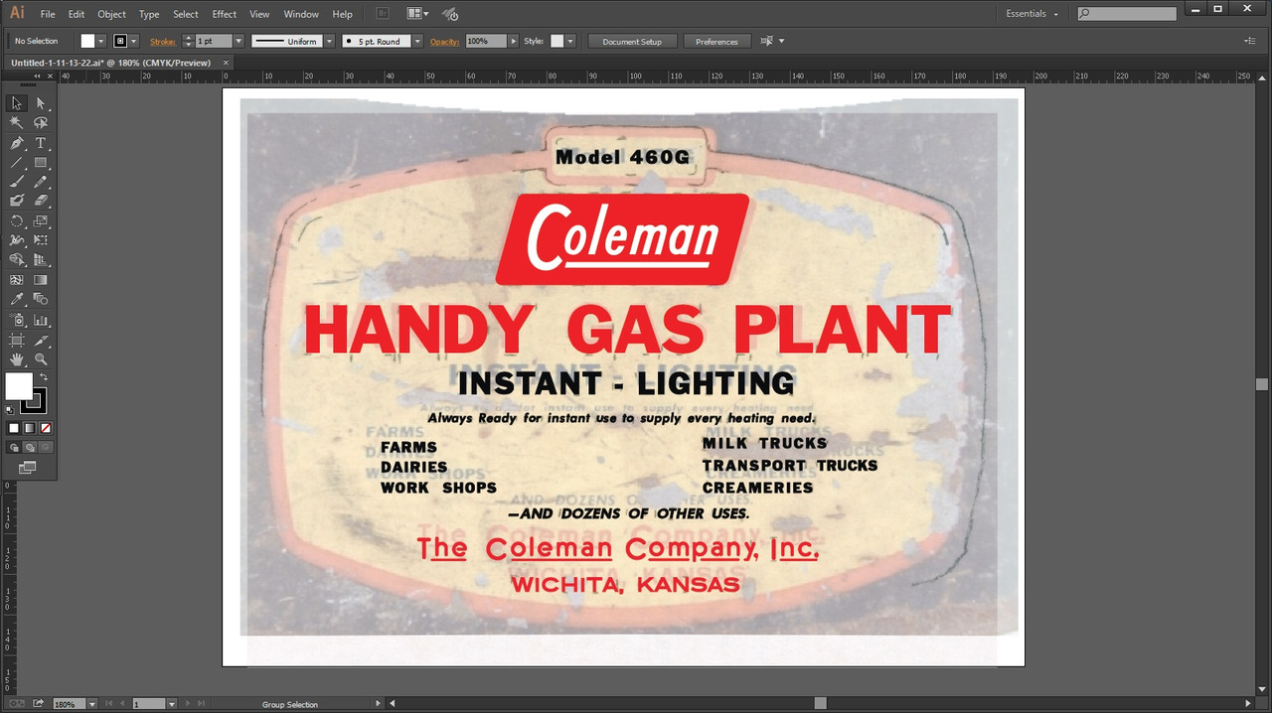Choose the Magic Wand tool

coord(17,123)
